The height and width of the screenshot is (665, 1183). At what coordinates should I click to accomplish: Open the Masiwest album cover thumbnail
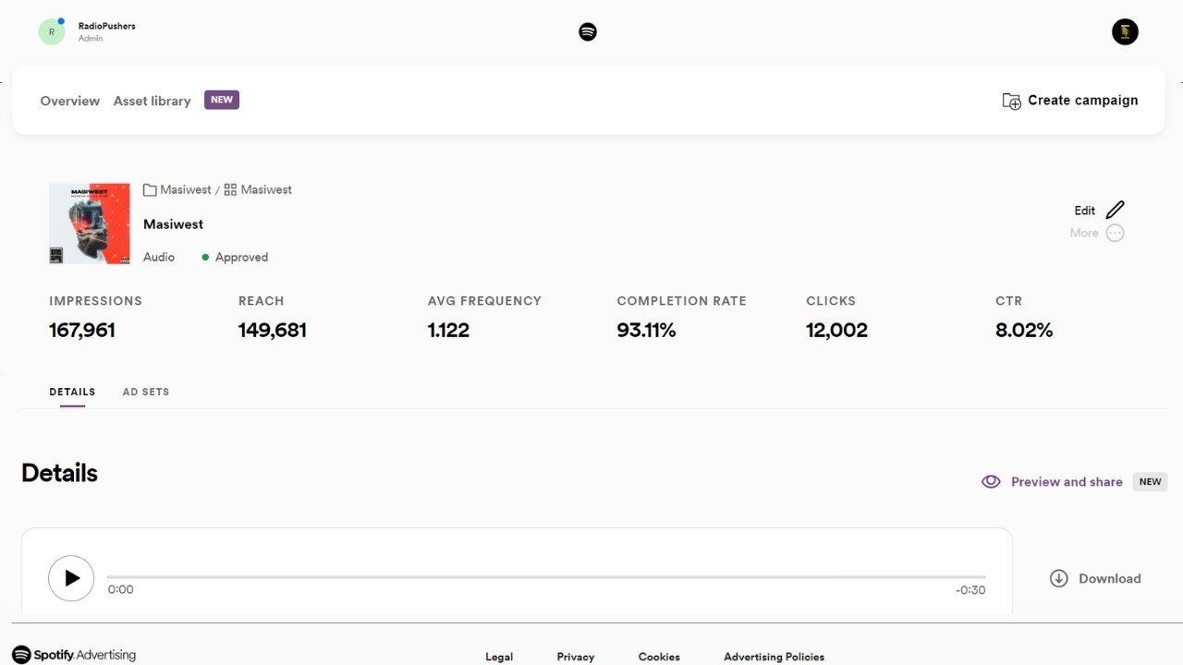point(90,224)
